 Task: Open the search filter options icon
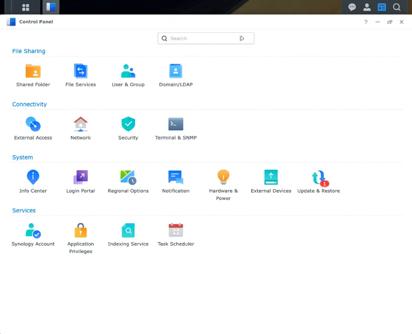[242, 38]
